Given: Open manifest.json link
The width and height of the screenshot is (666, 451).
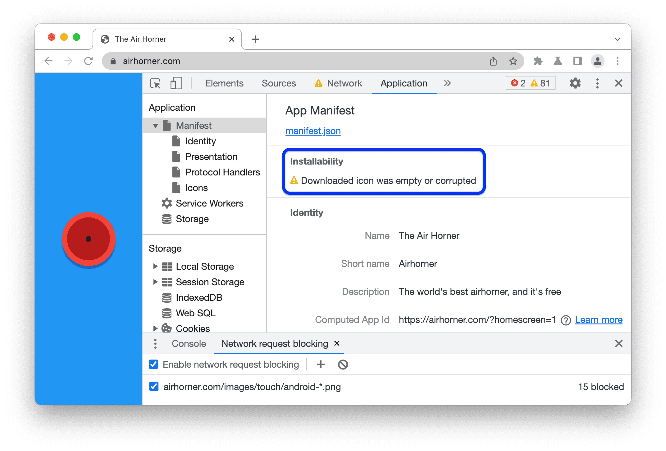Looking at the screenshot, I should (312, 131).
